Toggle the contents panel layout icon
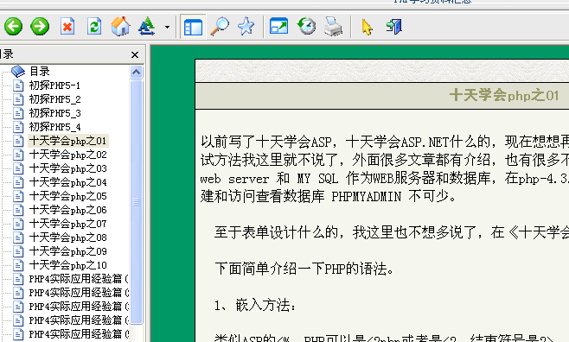This screenshot has width=569, height=342. pos(193,27)
